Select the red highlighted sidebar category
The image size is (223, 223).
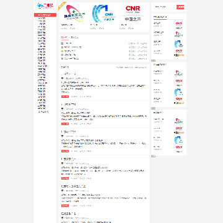click(x=45, y=15)
